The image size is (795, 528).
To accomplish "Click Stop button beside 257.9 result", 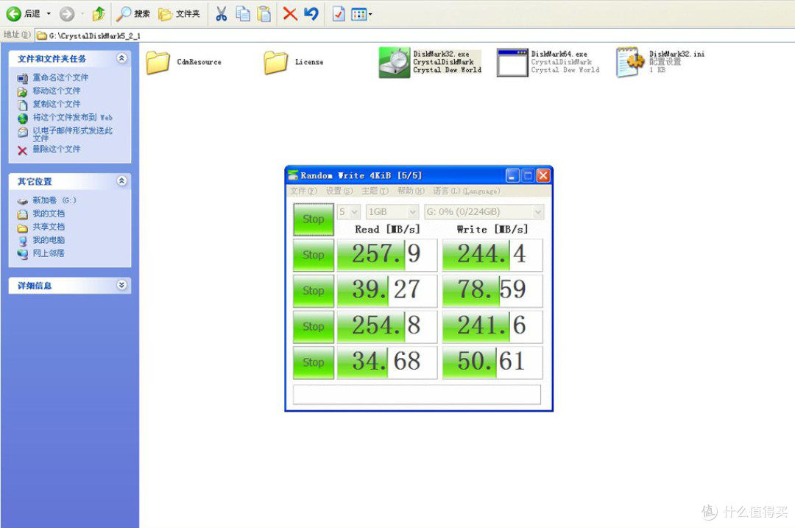I will (x=314, y=255).
